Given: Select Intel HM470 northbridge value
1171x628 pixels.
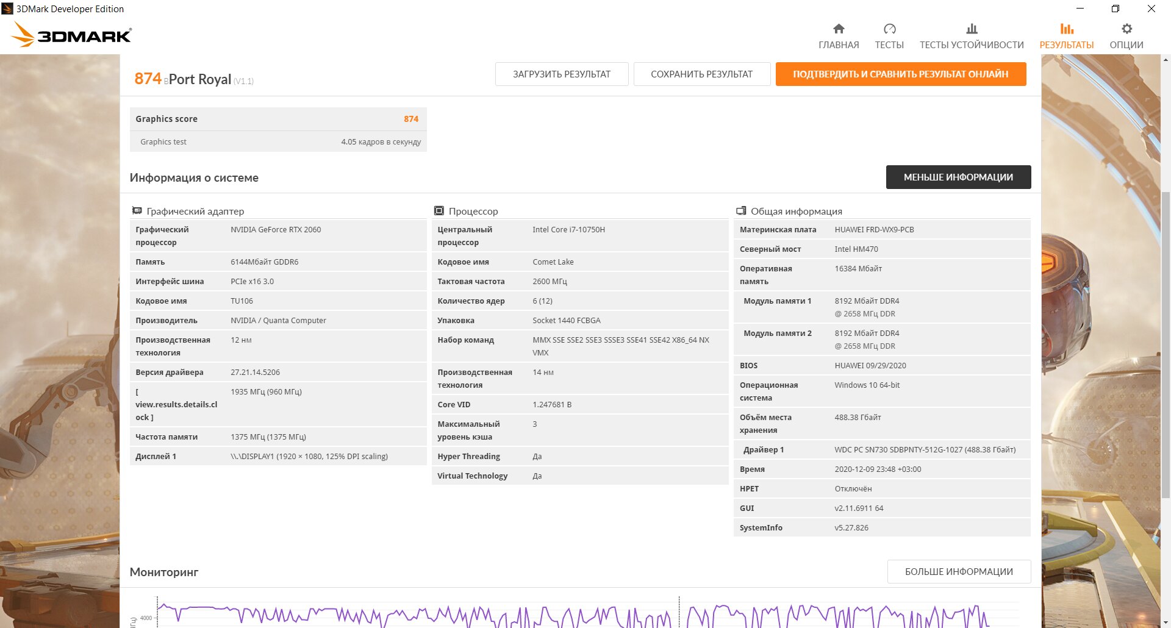Looking at the screenshot, I should [856, 249].
